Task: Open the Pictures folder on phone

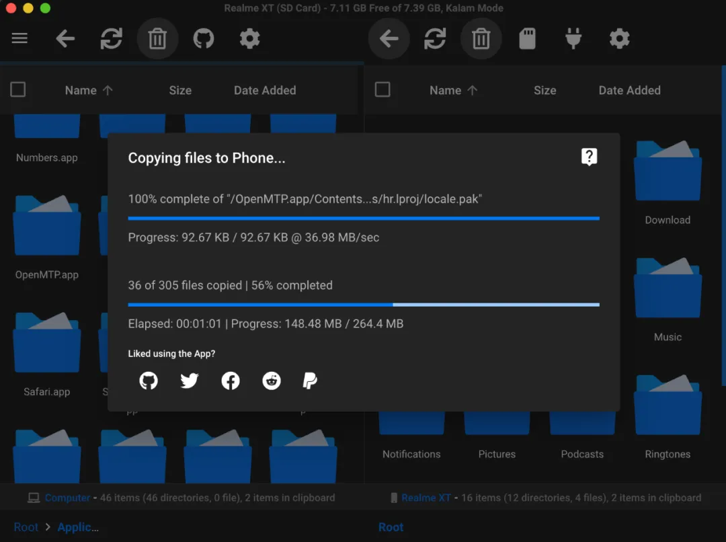Action: point(497,436)
